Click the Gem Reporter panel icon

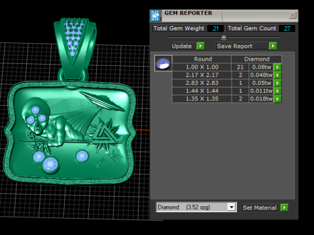[x=155, y=16]
